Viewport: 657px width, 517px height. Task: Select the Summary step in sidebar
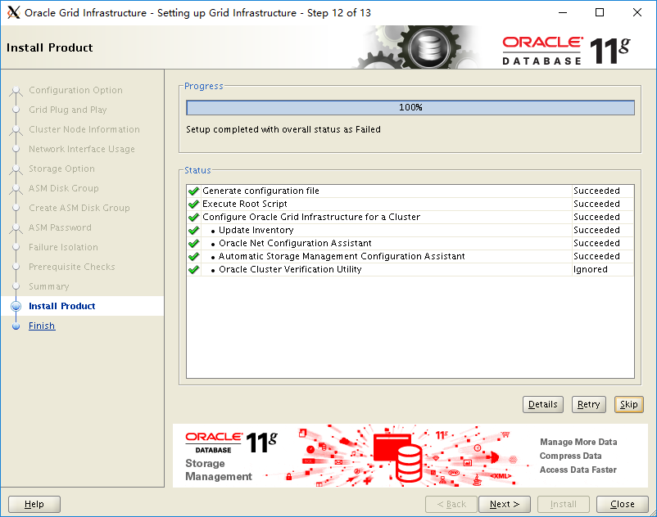point(48,287)
